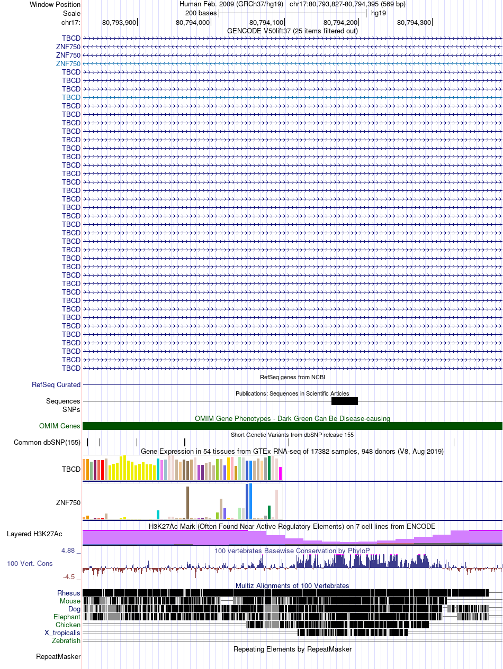Click the Dog alignment label
Image resolution: width=503 pixels, height=669 pixels.
coord(75,609)
